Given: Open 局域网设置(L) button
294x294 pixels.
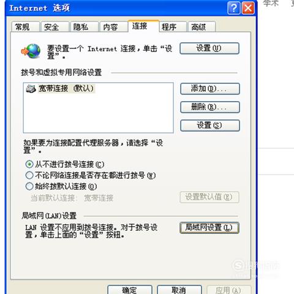Looking at the screenshot, I should coord(209,228).
